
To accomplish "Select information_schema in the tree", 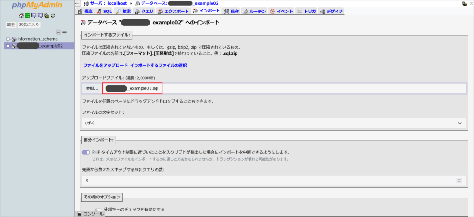I will pyautogui.click(x=37, y=39).
